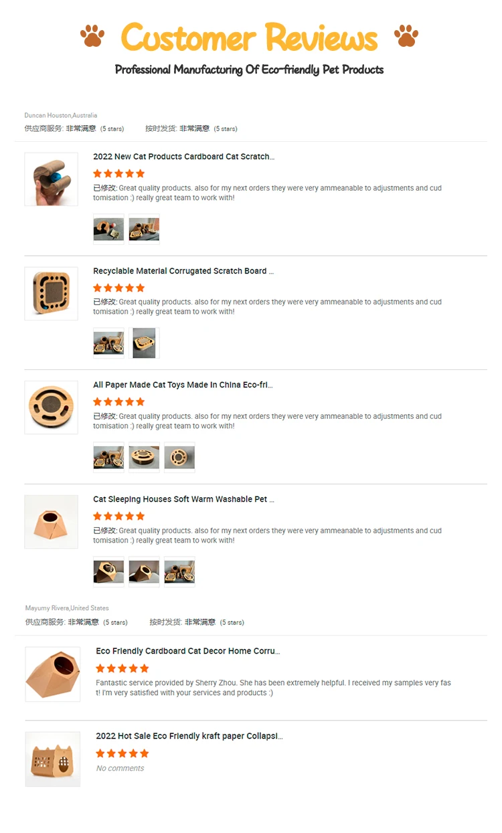View the wavy scratcher with blue ball thumbnail

click(x=52, y=179)
